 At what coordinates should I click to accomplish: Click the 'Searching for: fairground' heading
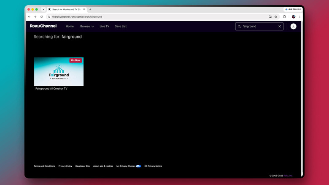pos(58,37)
